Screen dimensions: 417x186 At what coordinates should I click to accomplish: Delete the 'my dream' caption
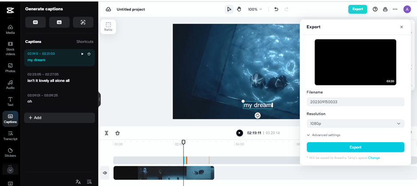89,54
